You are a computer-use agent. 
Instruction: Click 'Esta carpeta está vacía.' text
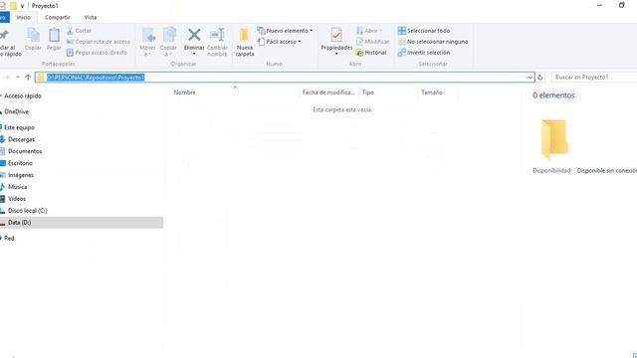pyautogui.click(x=342, y=109)
